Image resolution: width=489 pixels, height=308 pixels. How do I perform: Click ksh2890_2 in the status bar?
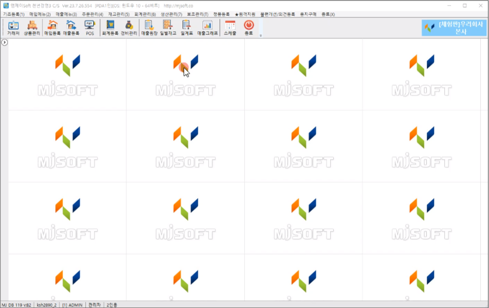47,305
